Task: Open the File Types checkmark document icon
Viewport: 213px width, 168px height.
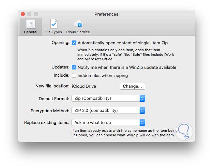Action: (x=53, y=24)
